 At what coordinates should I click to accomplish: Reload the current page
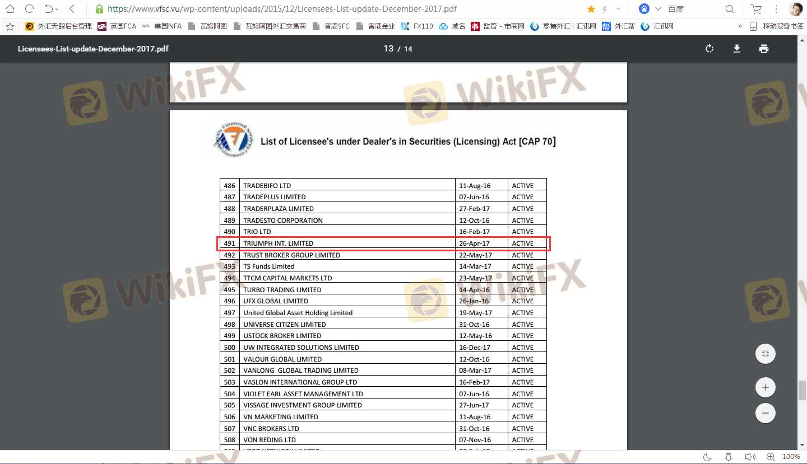tap(29, 9)
